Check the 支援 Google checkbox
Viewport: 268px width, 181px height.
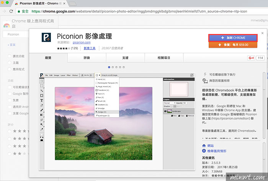[10, 113]
